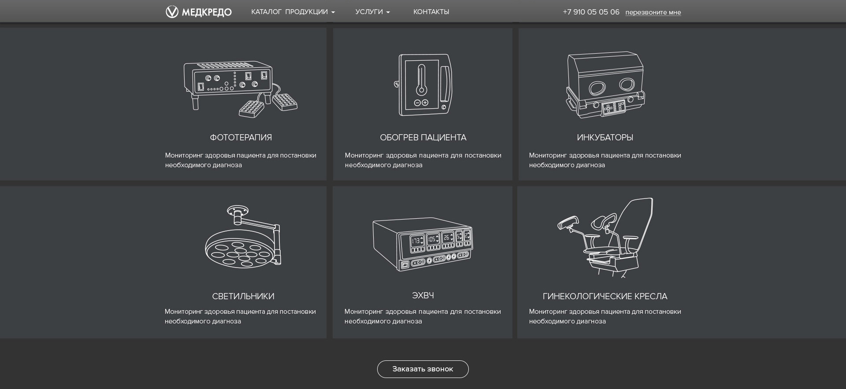Image resolution: width=846 pixels, height=389 pixels.
Task: Select the patient warmer thermometer icon
Action: pyautogui.click(x=423, y=85)
